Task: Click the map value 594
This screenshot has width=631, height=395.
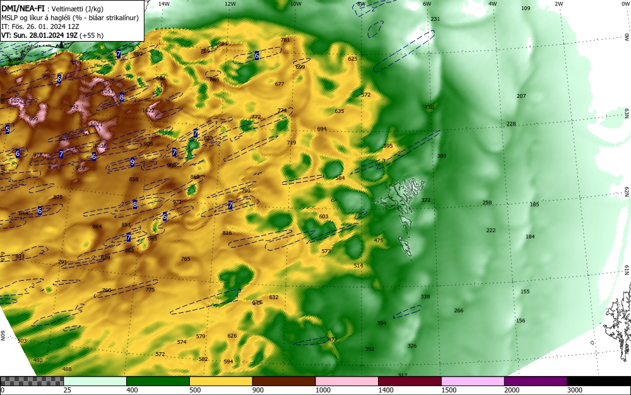Action: click(228, 361)
